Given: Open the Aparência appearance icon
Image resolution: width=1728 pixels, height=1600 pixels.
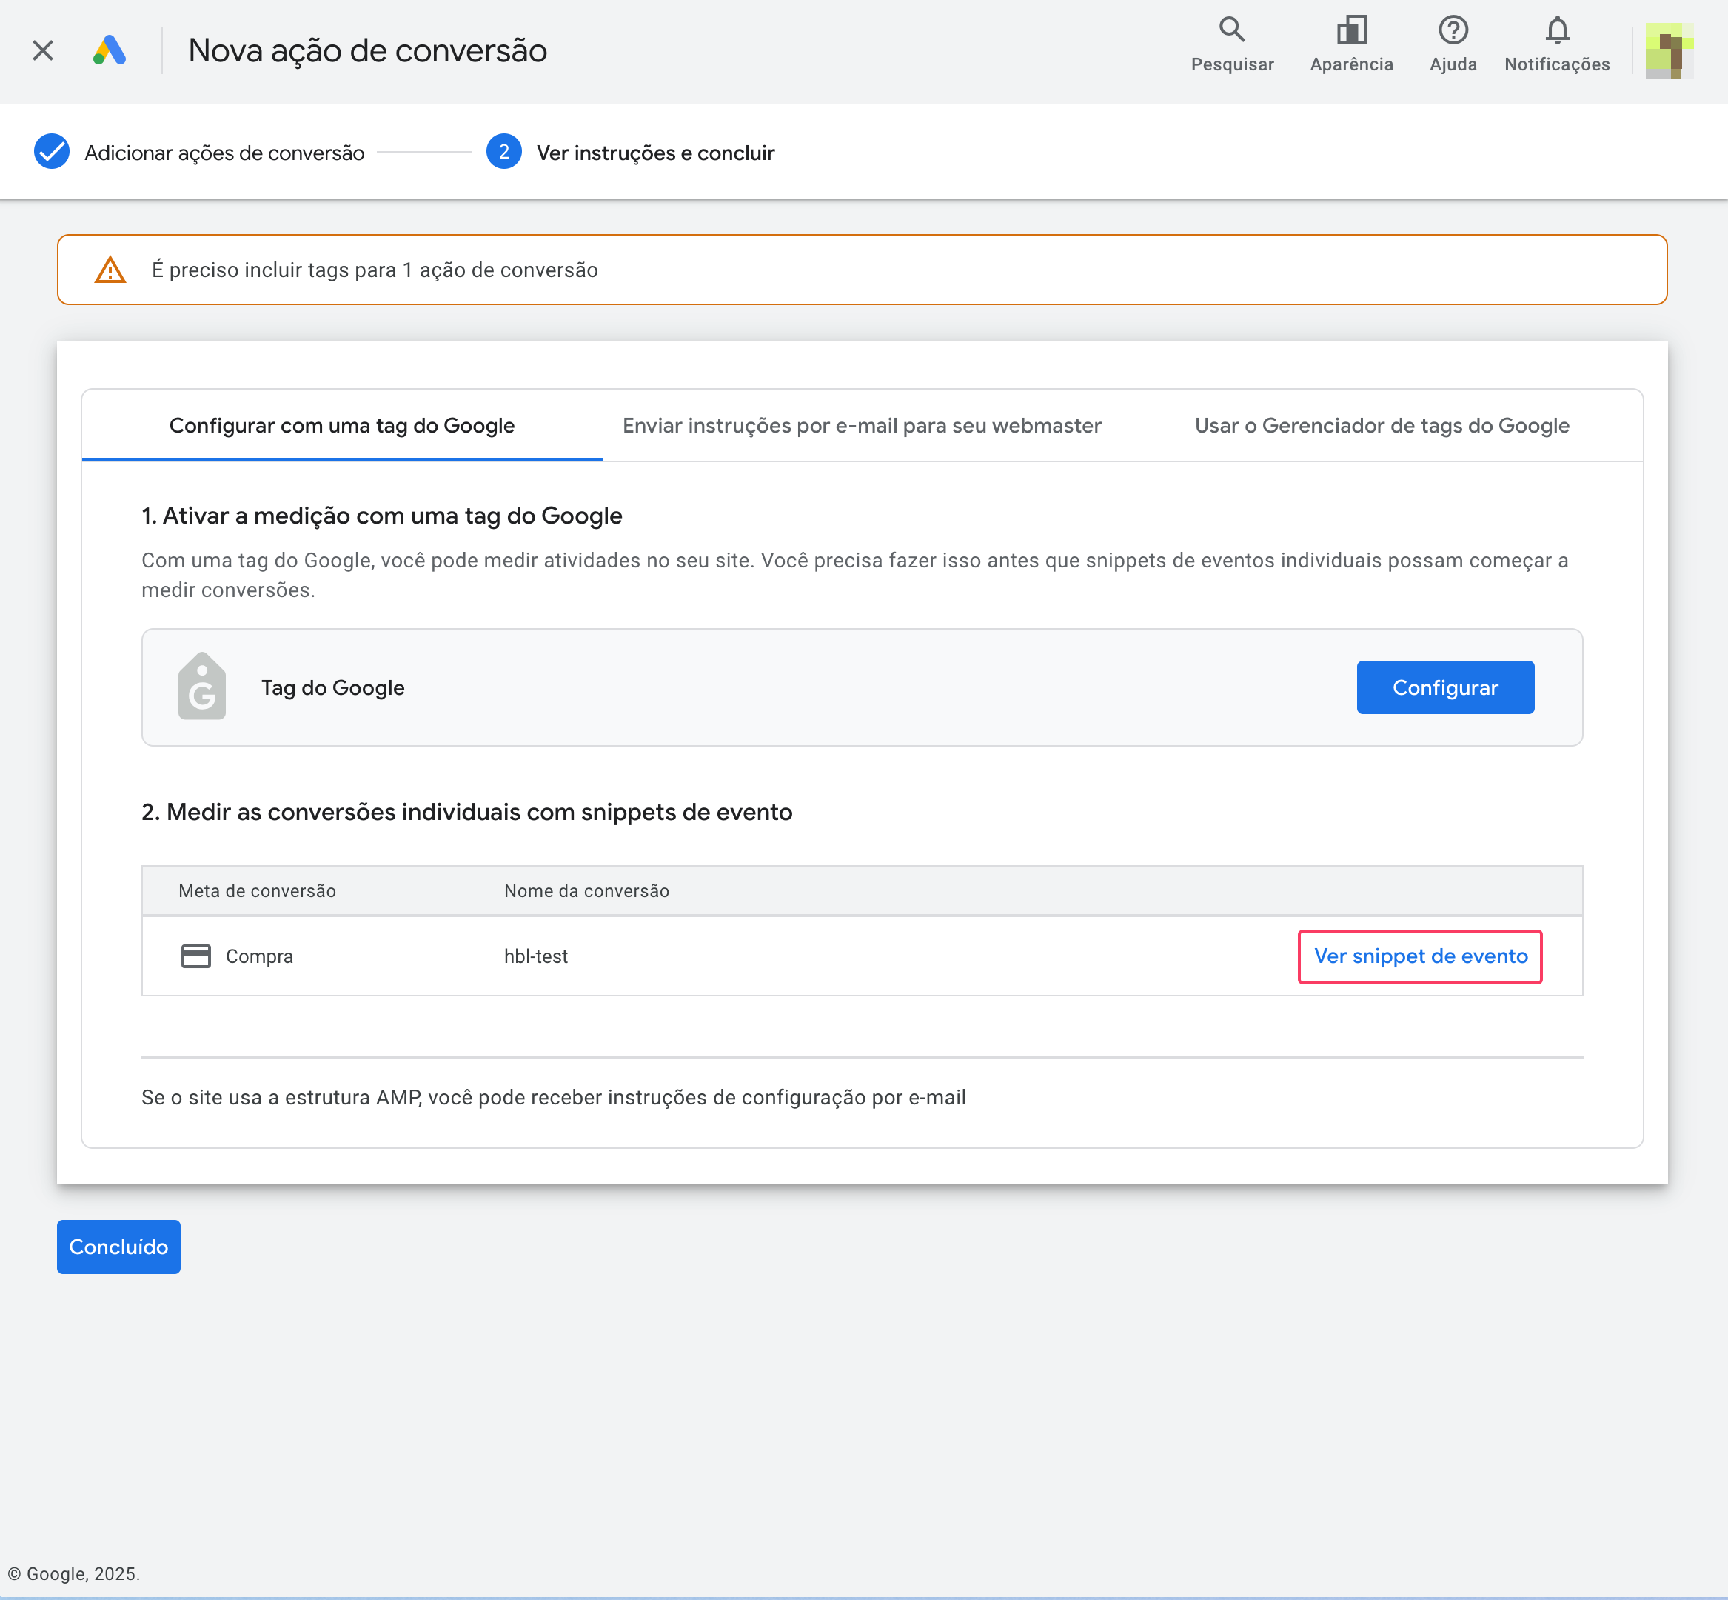Looking at the screenshot, I should click(1350, 31).
